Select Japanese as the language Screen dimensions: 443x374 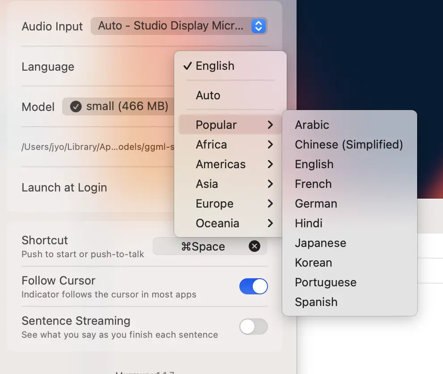coord(320,243)
